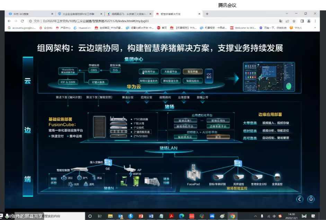Click Chrome's forward navigation arrow
This screenshot has width=326, height=220.
(x=16, y=21)
